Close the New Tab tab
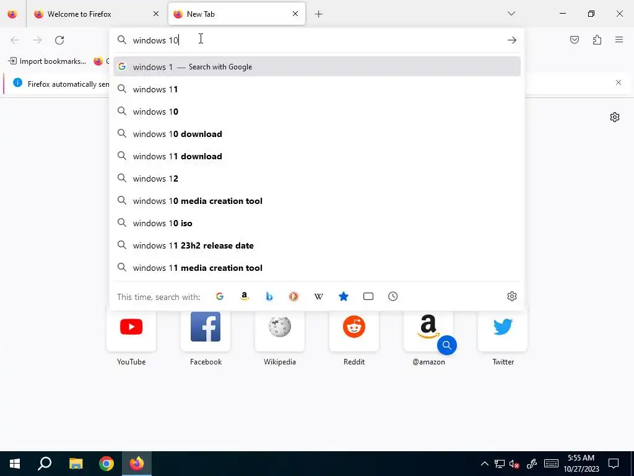Screen dimensions: 634x476 [x=295, y=14]
